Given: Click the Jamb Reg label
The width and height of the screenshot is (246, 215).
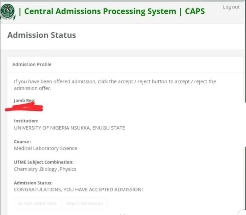Looking at the screenshot, I should 24,101.
